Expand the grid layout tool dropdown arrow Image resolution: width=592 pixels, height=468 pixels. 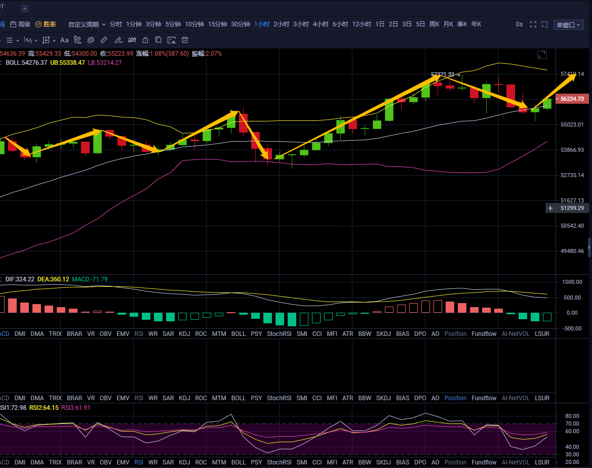click(54, 40)
